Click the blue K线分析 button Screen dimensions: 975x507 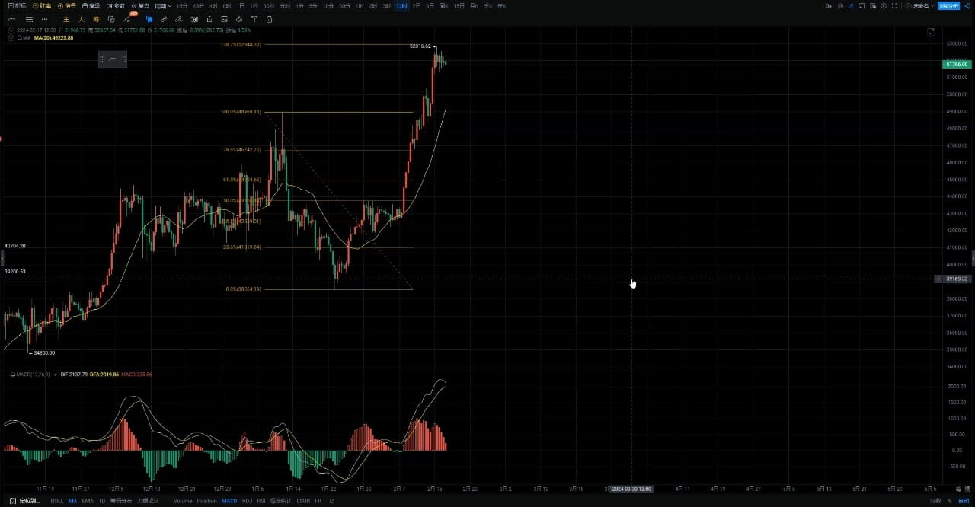[948, 6]
